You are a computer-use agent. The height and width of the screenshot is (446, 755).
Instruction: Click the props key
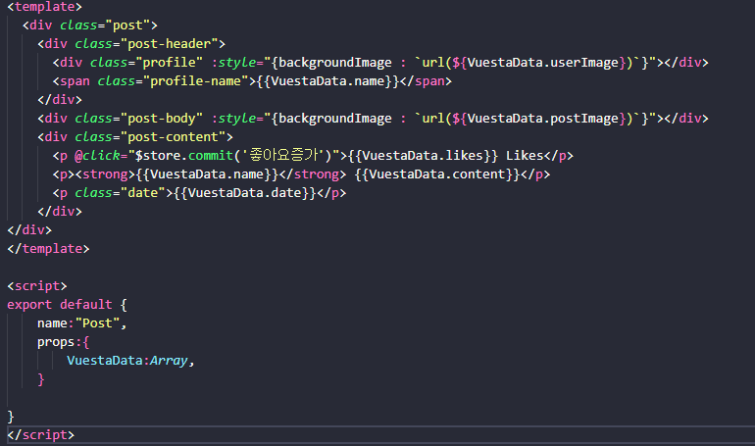pos(56,342)
